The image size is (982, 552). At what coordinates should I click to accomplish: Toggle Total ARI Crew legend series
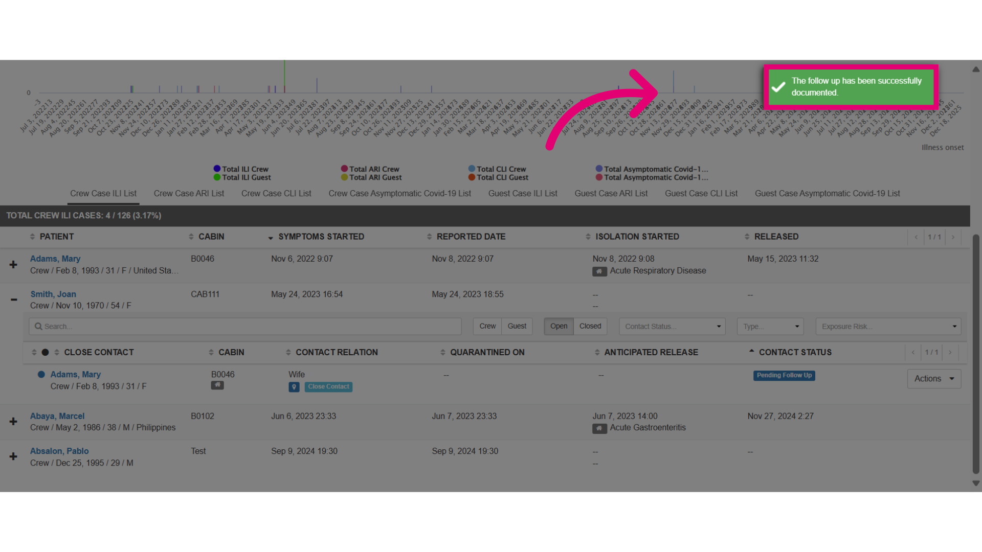pos(370,169)
